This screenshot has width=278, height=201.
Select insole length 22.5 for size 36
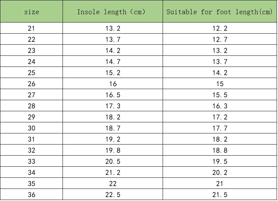click(113, 195)
